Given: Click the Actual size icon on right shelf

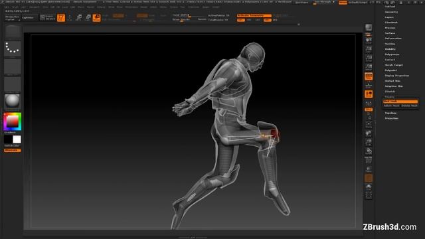Looking at the screenshot, I should point(369,58).
